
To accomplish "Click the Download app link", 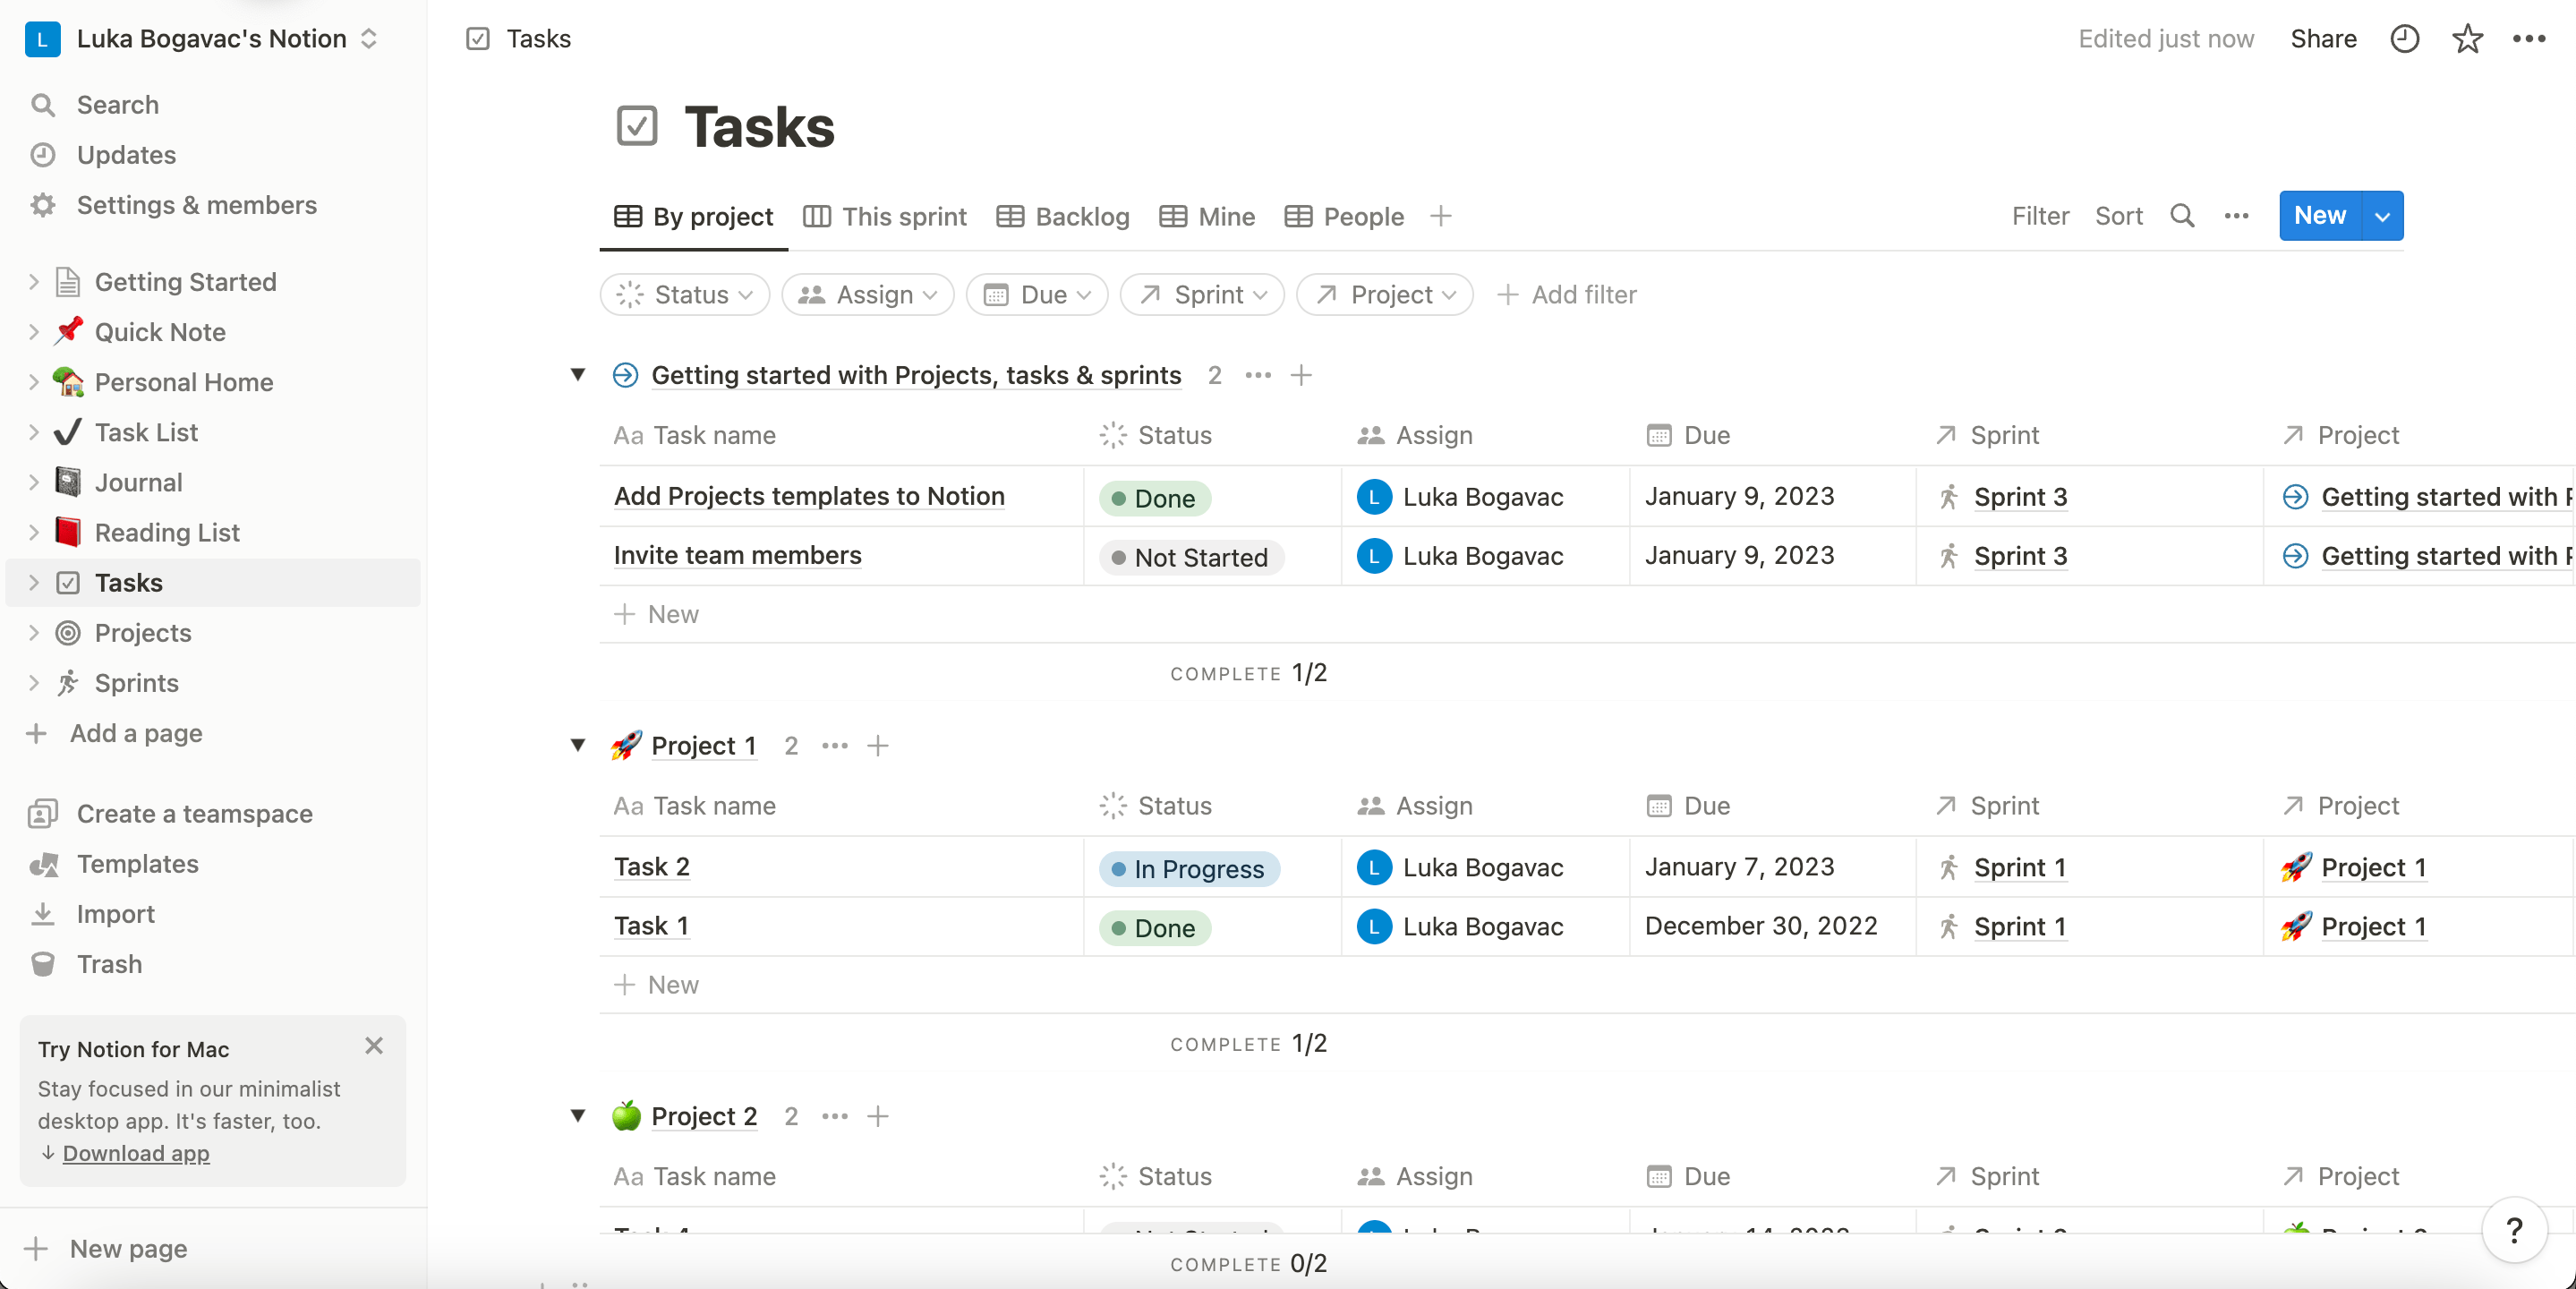I will point(136,1153).
